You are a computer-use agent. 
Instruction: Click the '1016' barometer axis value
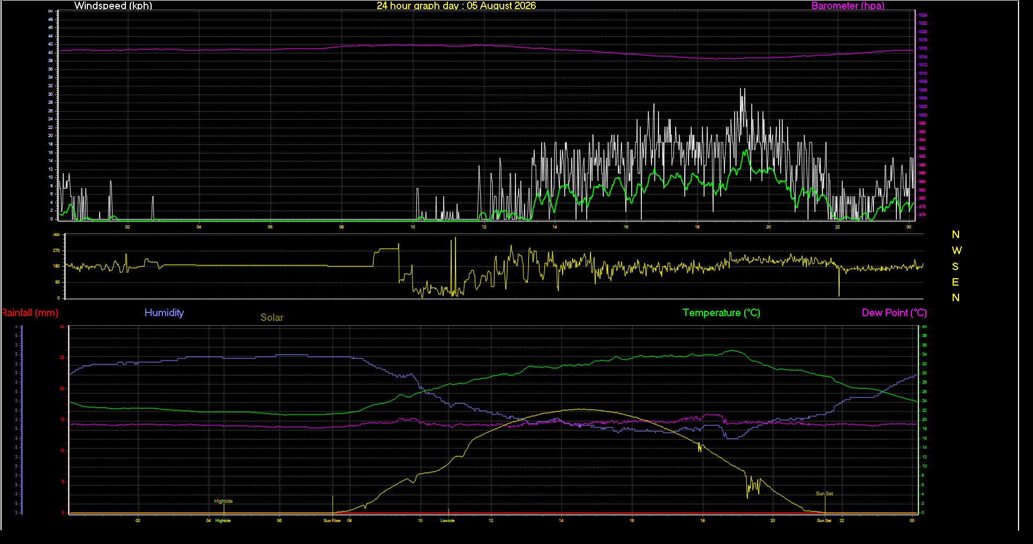click(923, 49)
